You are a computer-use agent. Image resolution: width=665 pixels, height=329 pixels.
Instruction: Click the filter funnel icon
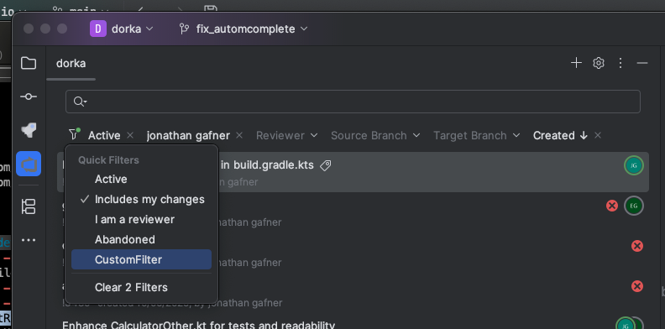pyautogui.click(x=74, y=135)
